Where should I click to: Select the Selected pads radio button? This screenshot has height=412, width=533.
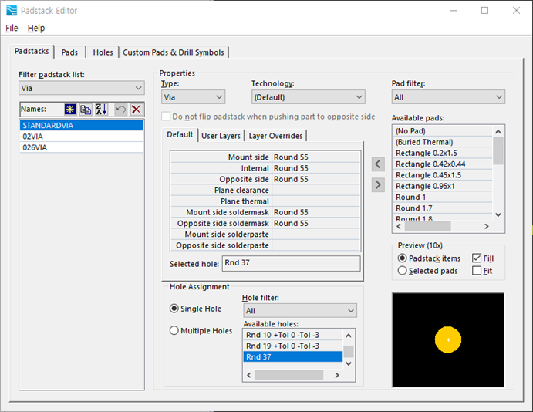[x=402, y=271]
